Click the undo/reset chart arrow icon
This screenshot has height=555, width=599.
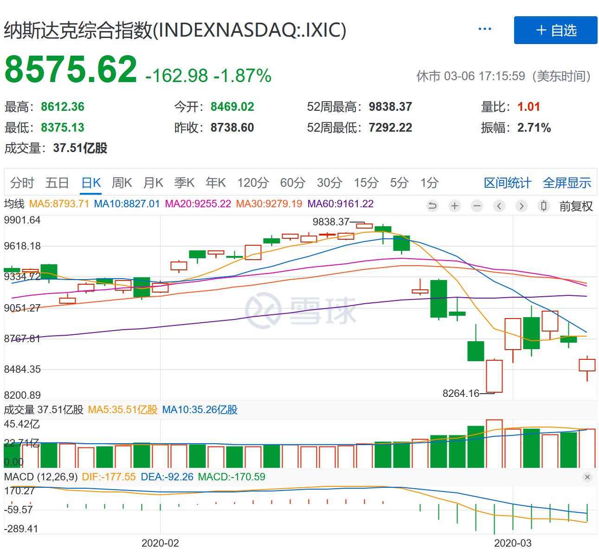(x=432, y=206)
